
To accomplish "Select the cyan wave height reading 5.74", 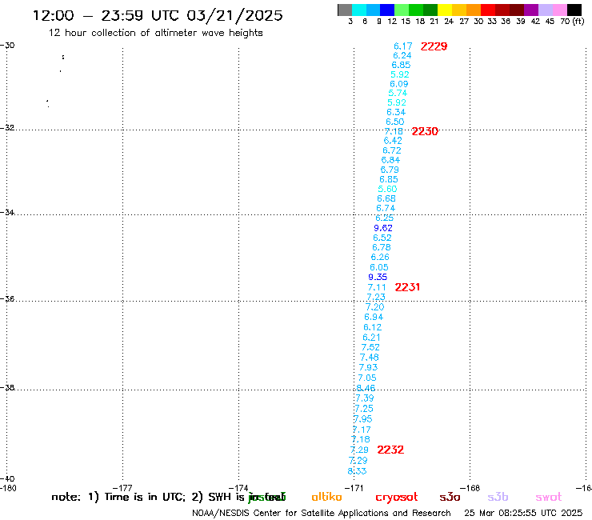I will pyautogui.click(x=398, y=93).
